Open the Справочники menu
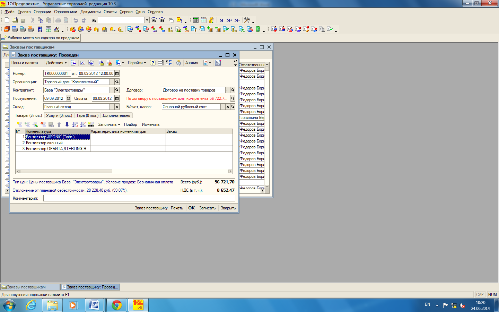The width and height of the screenshot is (499, 312). point(65,12)
